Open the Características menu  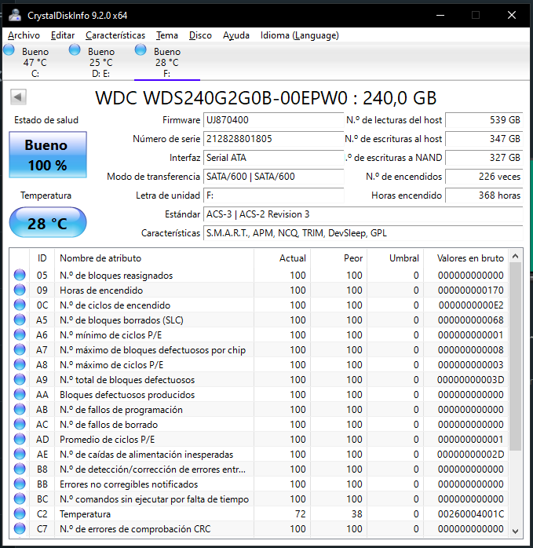click(115, 35)
